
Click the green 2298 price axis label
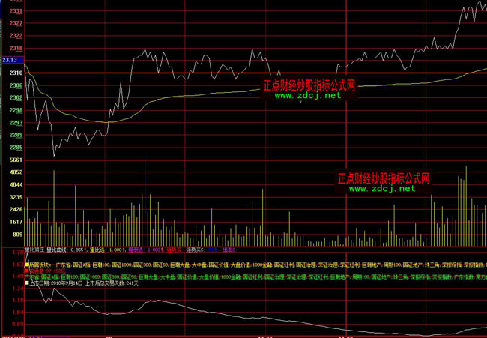(x=16, y=110)
